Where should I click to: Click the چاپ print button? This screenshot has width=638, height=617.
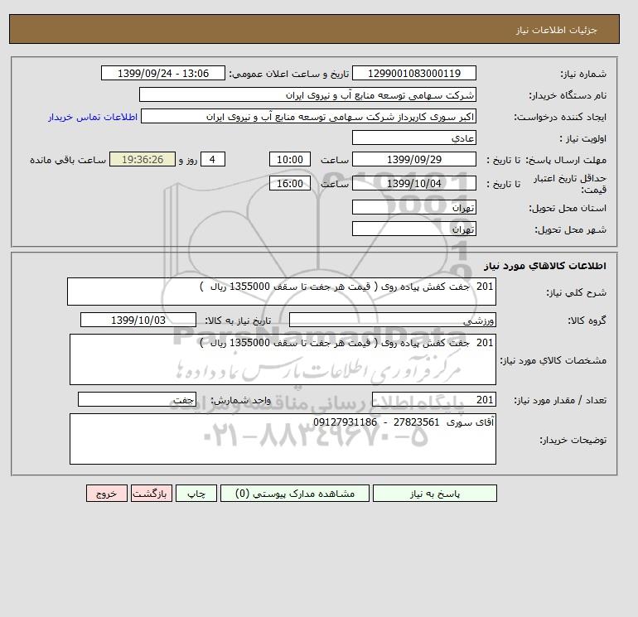(196, 494)
